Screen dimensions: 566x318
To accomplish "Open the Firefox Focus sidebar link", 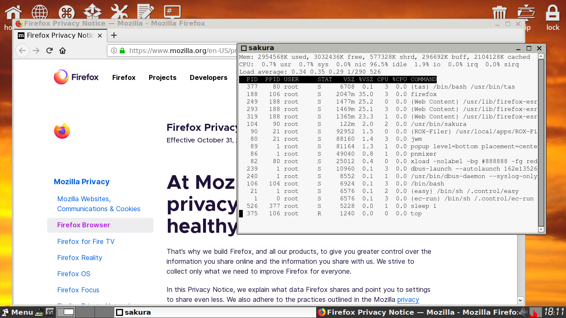I will [78, 290].
